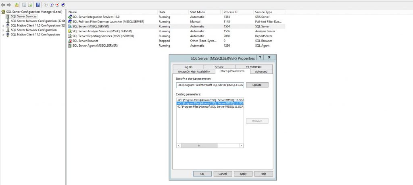This screenshot has width=413, height=185.
Task: Select the SQL Server Browser row's Stopped state
Action: click(x=164, y=41)
